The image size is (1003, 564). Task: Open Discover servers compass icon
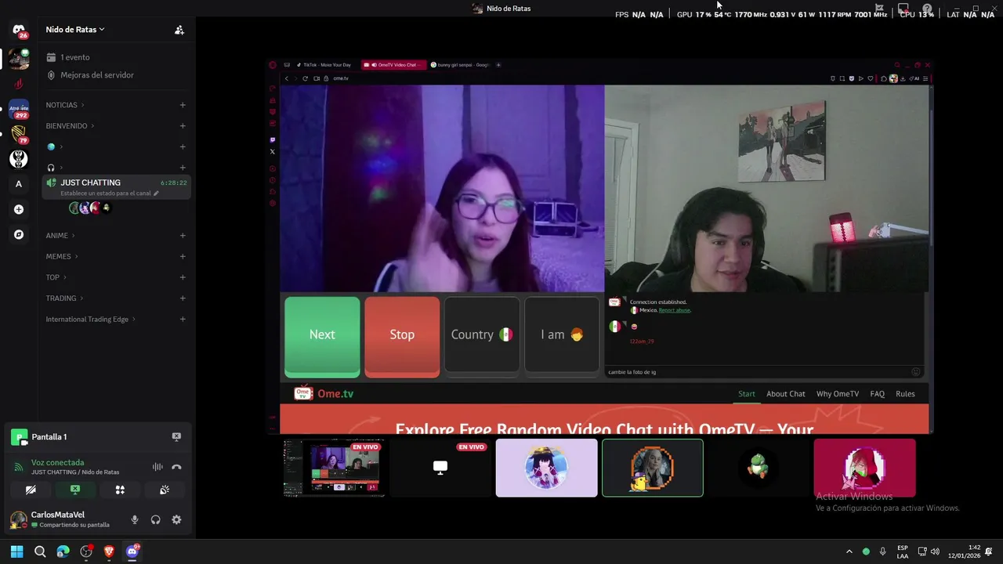coord(19,234)
